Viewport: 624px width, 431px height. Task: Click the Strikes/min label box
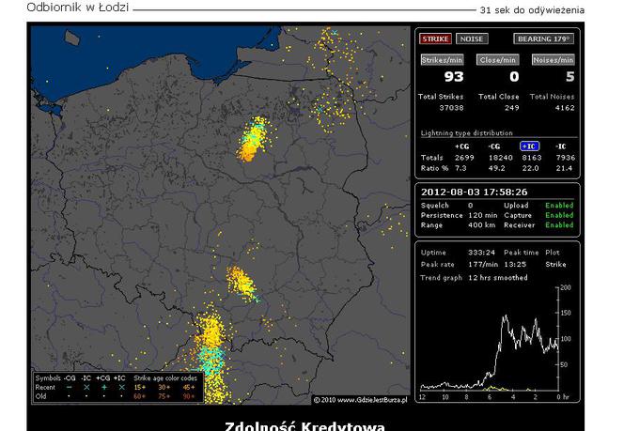tap(442, 60)
